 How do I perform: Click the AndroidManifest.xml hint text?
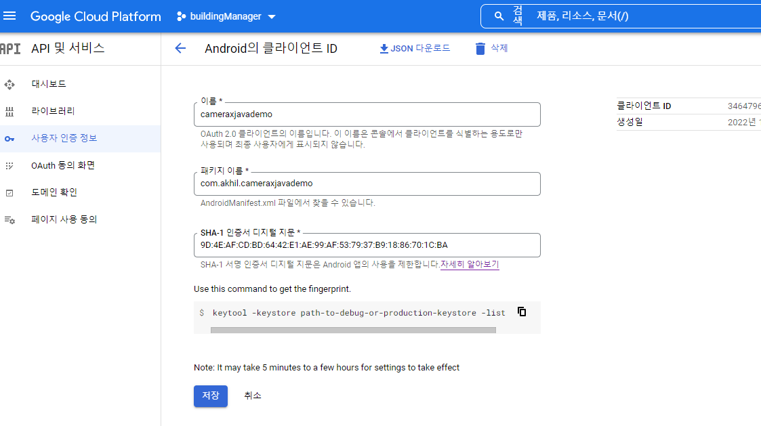point(288,203)
